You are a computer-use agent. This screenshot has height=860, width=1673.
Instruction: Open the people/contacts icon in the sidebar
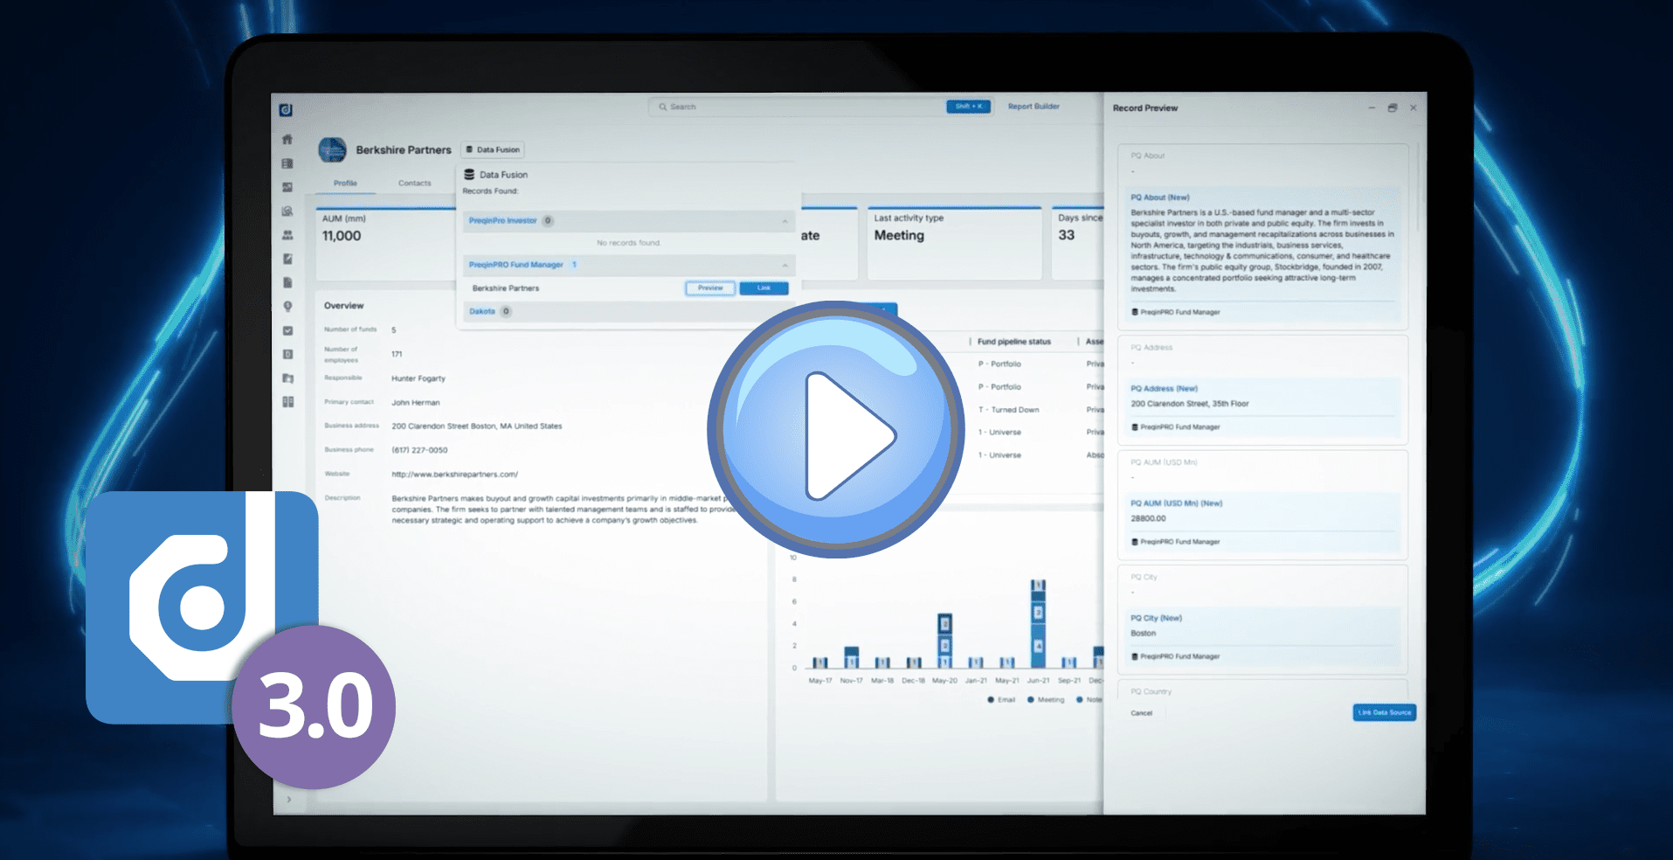tap(287, 235)
